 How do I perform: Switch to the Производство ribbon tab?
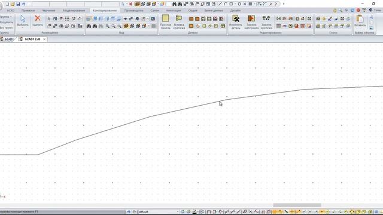pyautogui.click(x=133, y=11)
